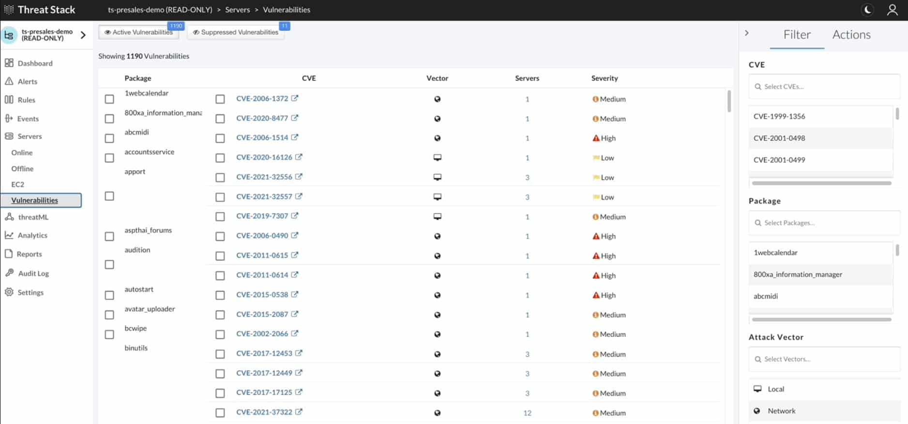Viewport: 908px width, 424px height.
Task: Click the Audit Log key icon
Action: point(9,273)
